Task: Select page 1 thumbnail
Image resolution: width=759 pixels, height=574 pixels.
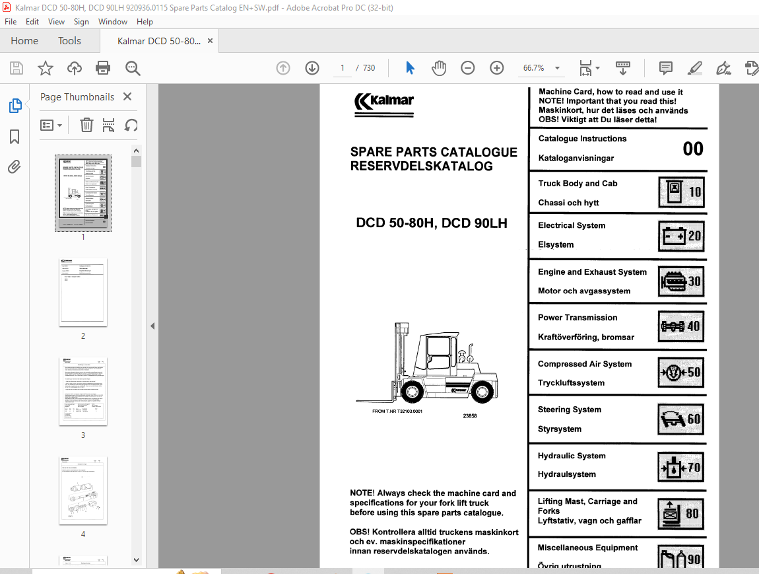Action: tap(83, 193)
